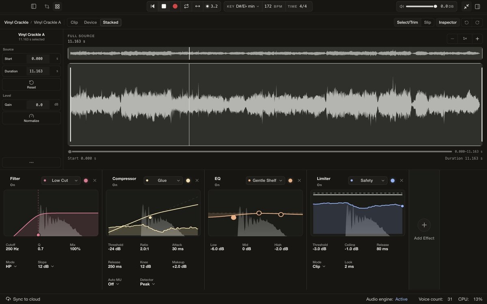487x304 pixels.
Task: Toggle loop playback
Action: pyautogui.click(x=186, y=6)
